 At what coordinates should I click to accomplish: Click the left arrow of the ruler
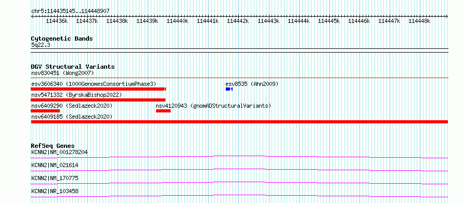[32, 17]
